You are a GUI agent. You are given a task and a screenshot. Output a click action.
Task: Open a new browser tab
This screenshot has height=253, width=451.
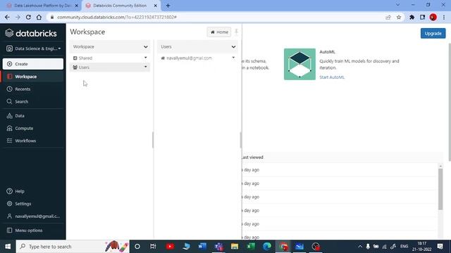[168, 6]
